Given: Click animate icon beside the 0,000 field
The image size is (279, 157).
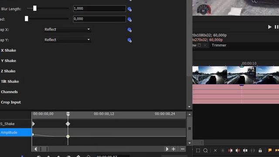Looking at the screenshot, I should click(x=129, y=19).
